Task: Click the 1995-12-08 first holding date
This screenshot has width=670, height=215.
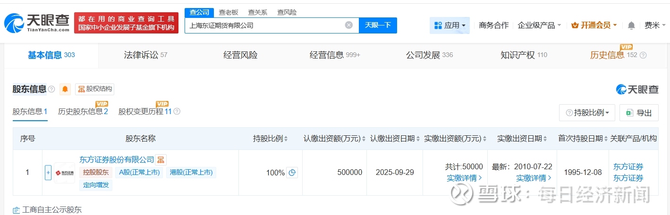Action: 583,173
